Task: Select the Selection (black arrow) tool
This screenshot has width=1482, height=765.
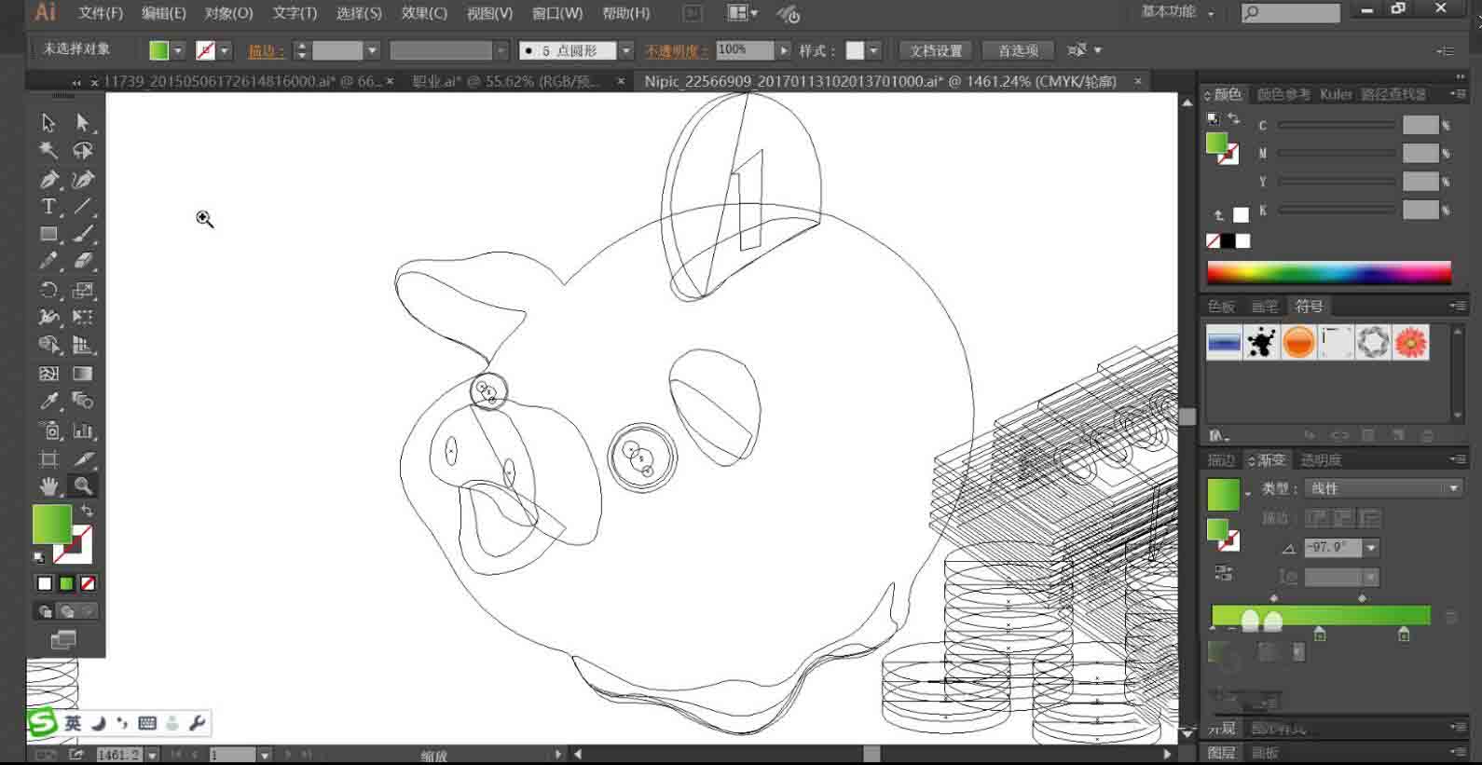Action: click(x=48, y=123)
